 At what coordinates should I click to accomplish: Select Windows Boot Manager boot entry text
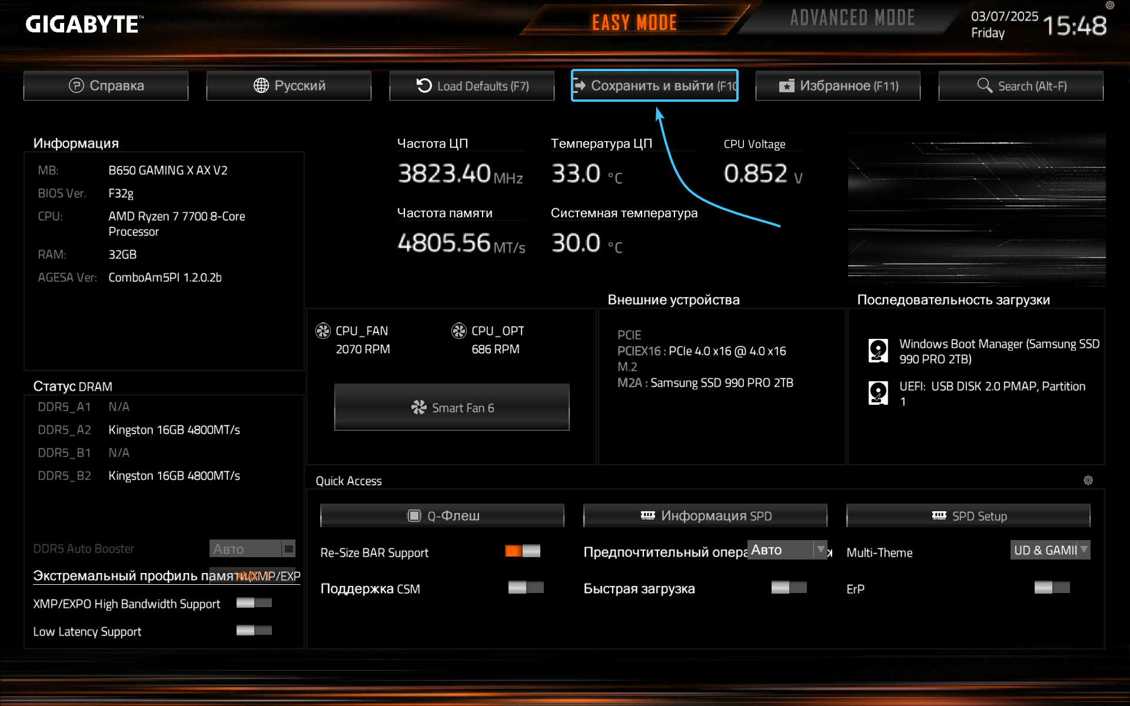tap(999, 351)
